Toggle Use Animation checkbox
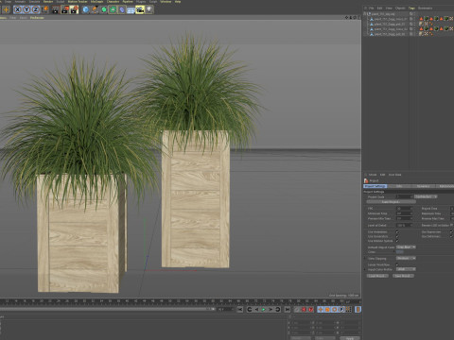The height and width of the screenshot is (340, 454). pos(397,232)
